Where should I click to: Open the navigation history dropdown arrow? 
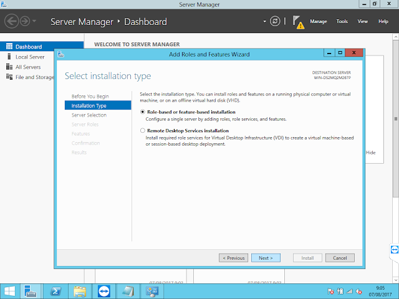click(x=34, y=21)
